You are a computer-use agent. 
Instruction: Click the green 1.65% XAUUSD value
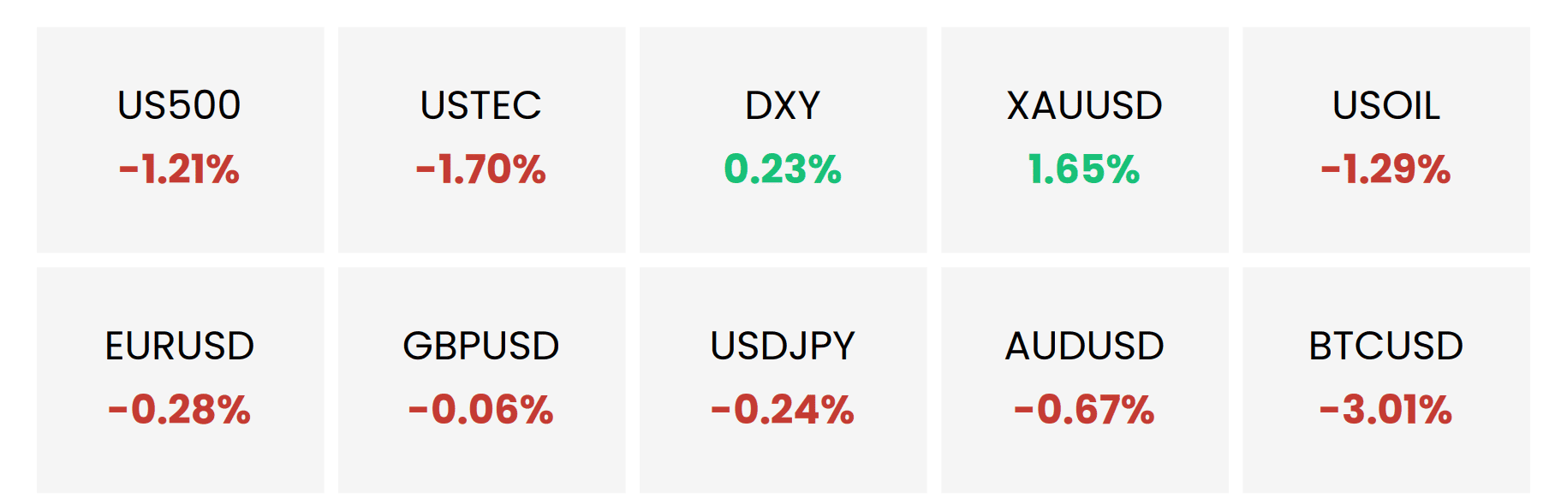[1084, 169]
